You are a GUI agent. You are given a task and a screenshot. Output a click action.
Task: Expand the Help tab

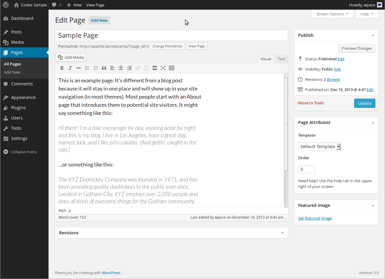tap(367, 14)
